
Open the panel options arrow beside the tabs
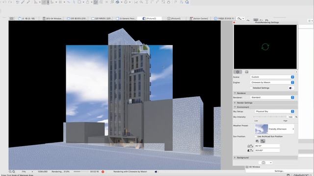tap(296, 72)
